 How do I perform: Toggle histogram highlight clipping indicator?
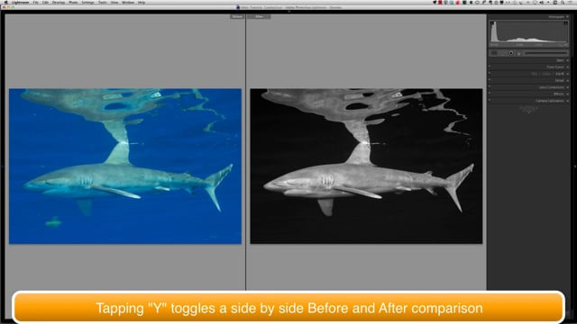566,23
